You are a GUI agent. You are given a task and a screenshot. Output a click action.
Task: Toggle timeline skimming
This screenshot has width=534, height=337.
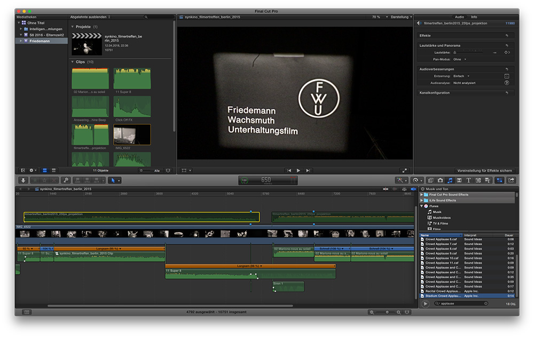pos(386,189)
